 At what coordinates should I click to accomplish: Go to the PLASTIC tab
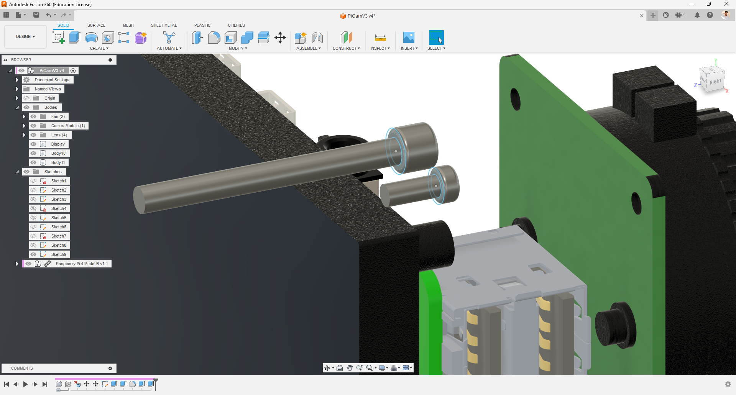point(202,25)
